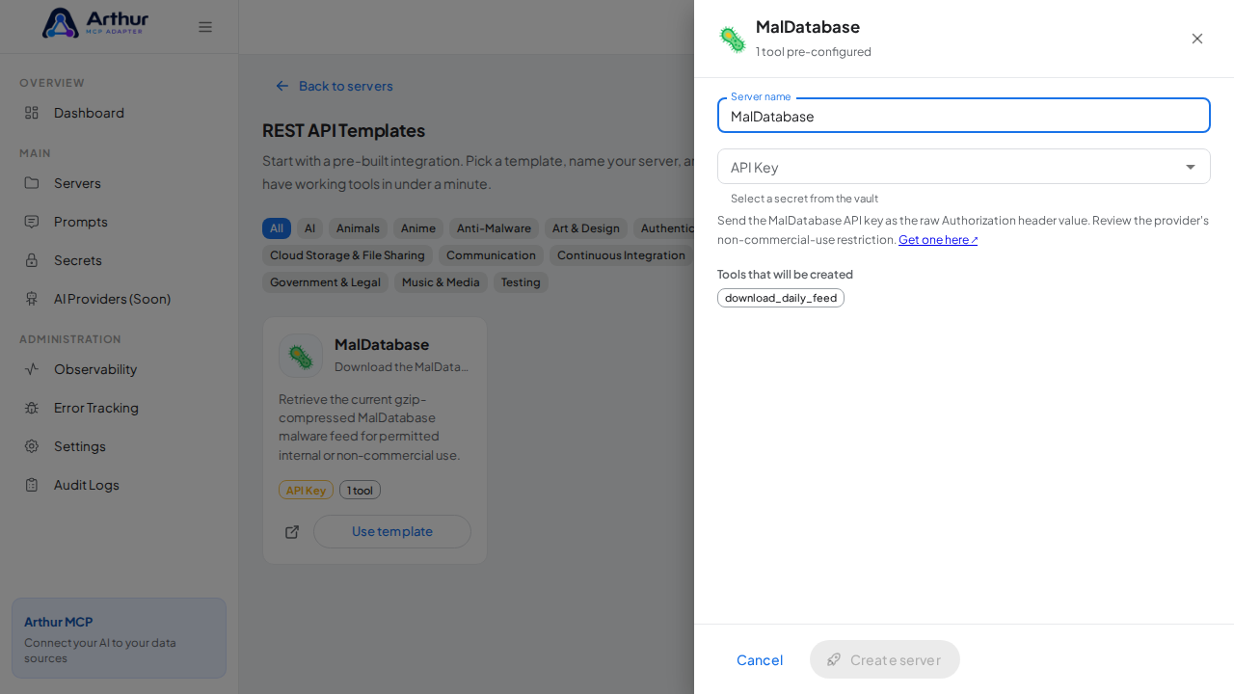Click the Create server button
Screen dimensions: 1234x694
pyautogui.click(x=885, y=659)
